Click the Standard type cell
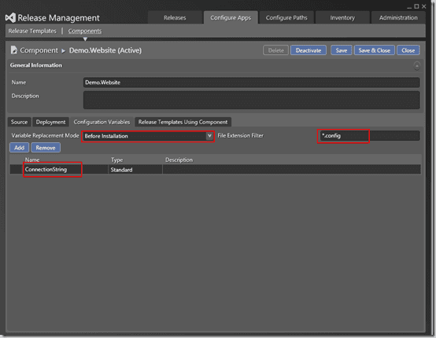Screen dimensions: 436x338 (135, 170)
